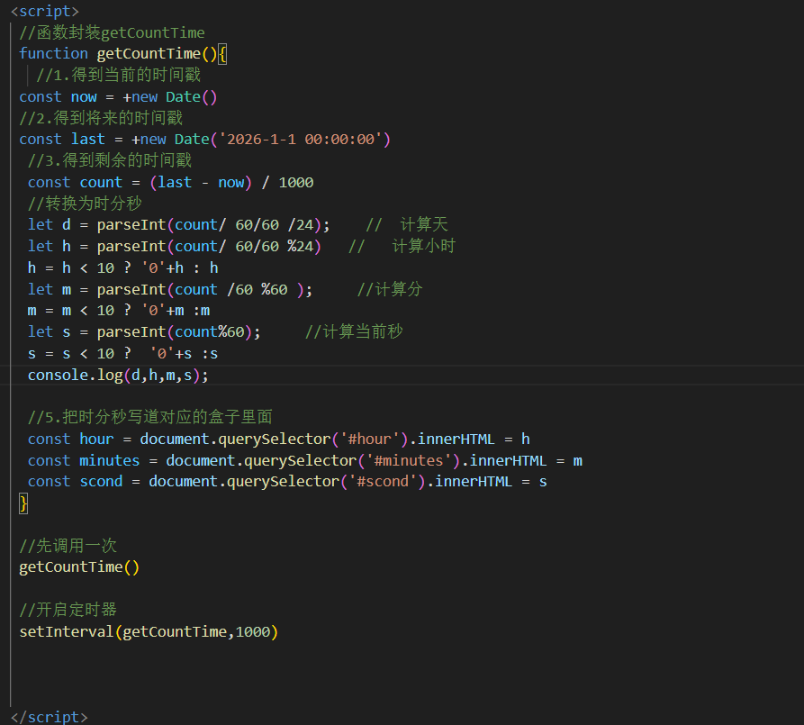Click the comment '//转换为时分秒'

tap(85, 204)
